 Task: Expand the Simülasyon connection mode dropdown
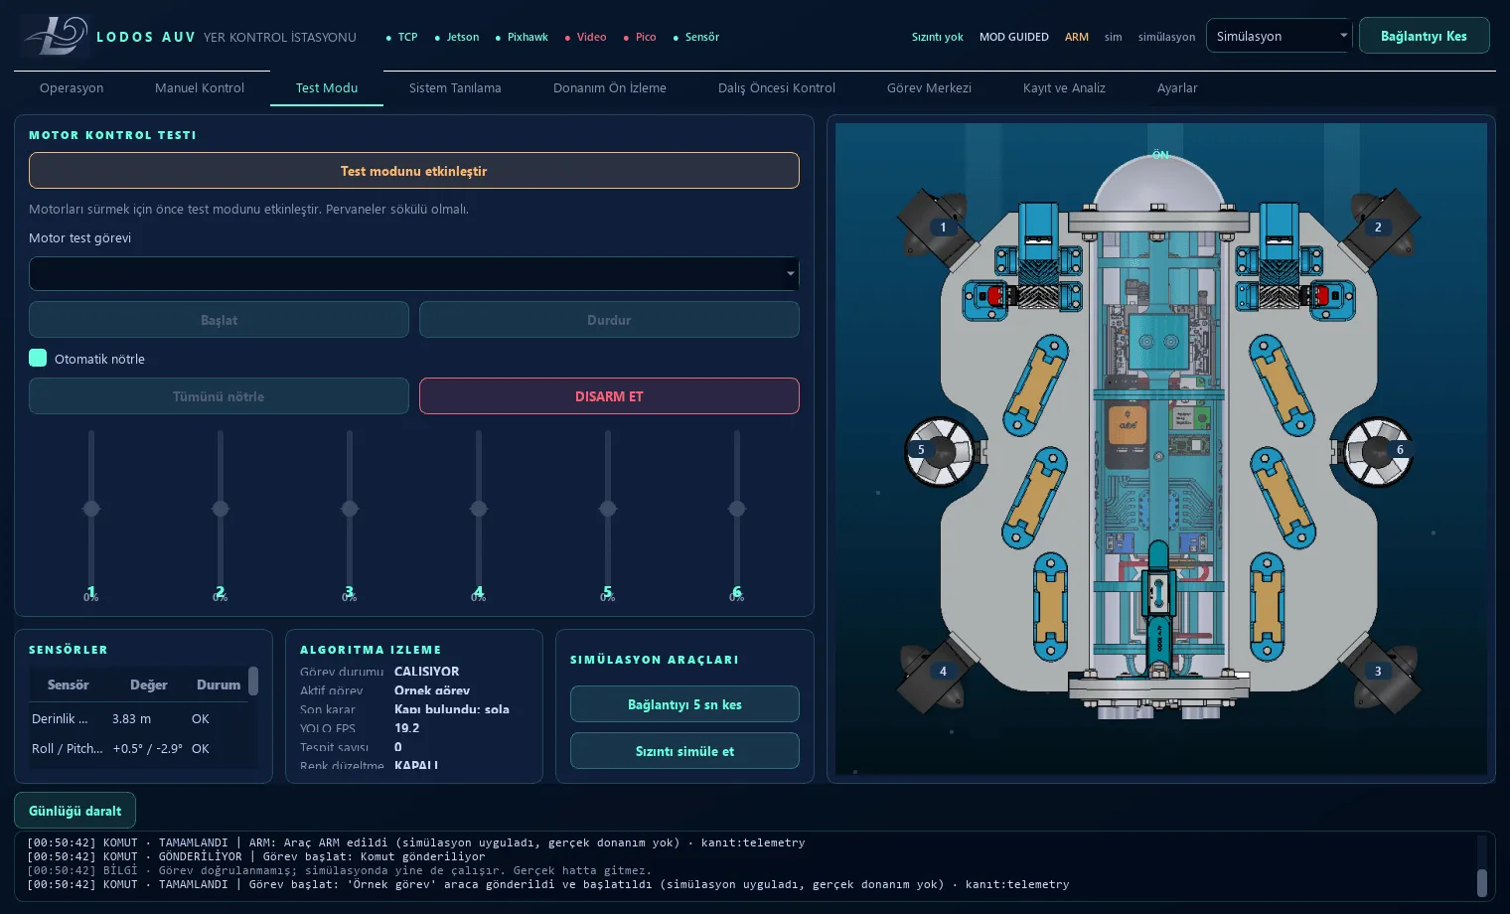point(1279,36)
